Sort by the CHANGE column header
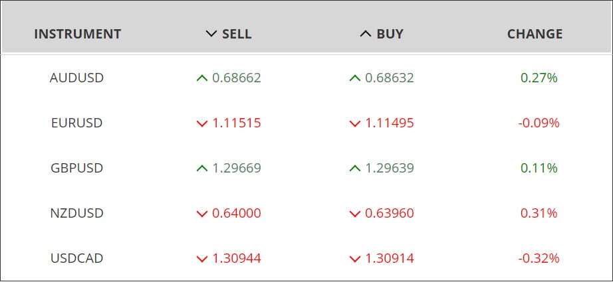Viewport: 613px width, 282px height. coord(535,34)
